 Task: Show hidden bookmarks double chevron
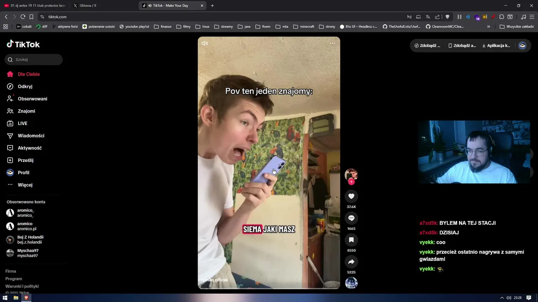[x=488, y=26]
